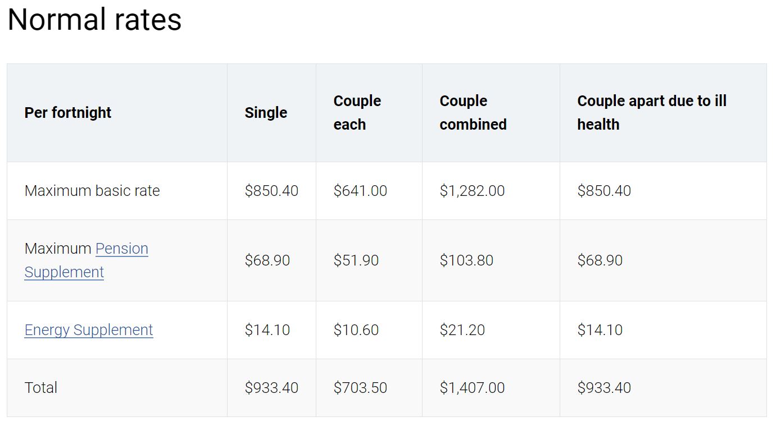Screen dimensions: 776x426
Task: Click Couple apart due to ill health header
Action: tap(652, 113)
